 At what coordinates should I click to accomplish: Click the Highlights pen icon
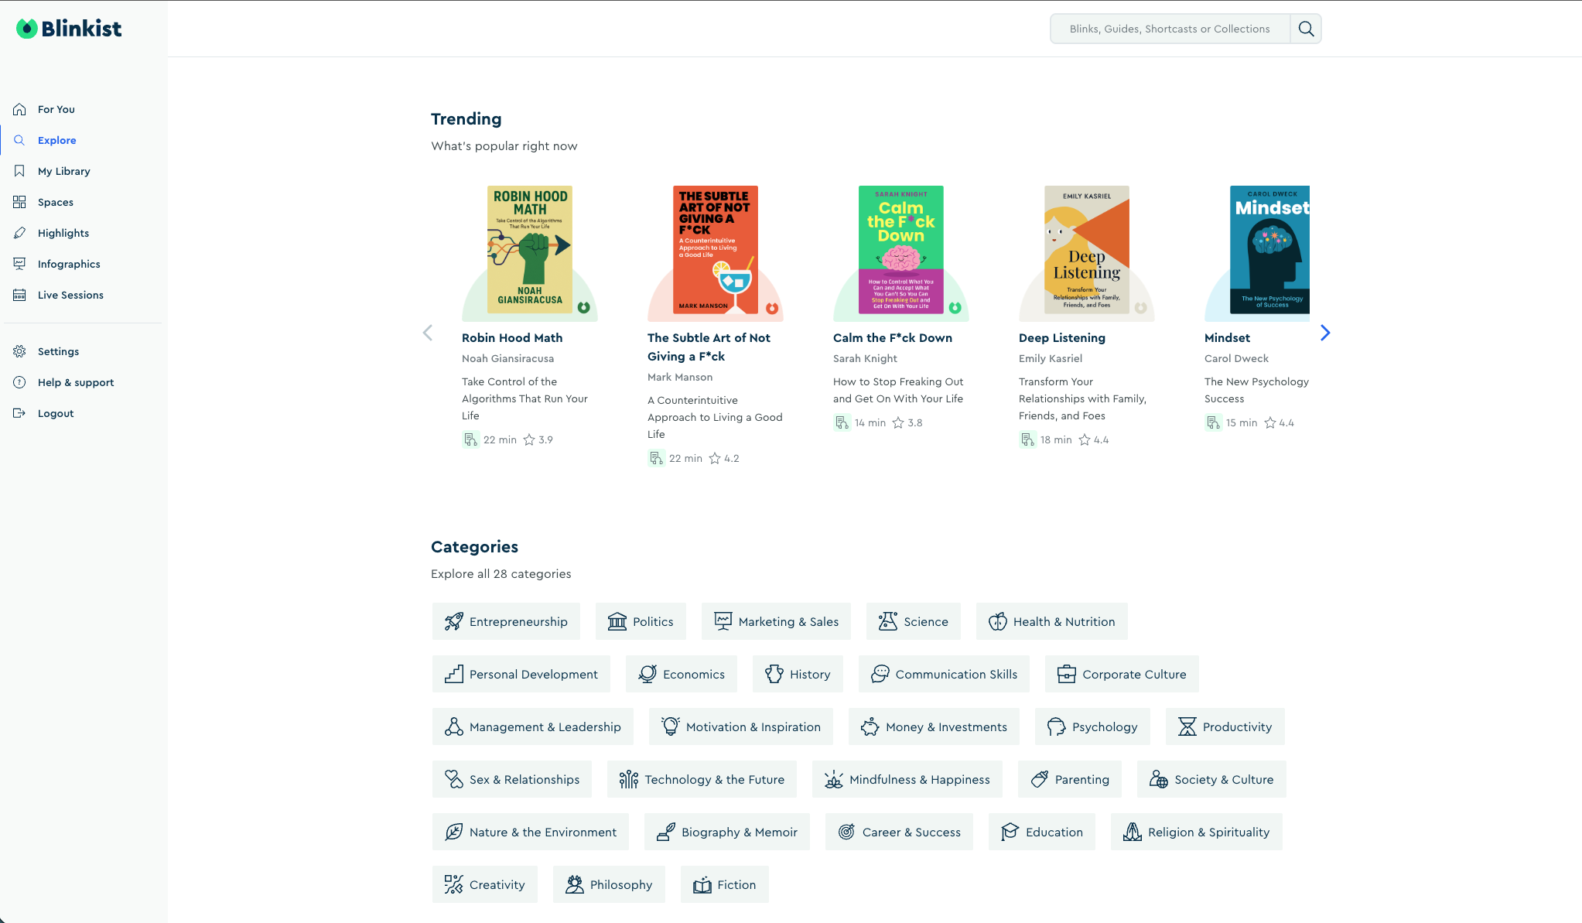(x=19, y=233)
